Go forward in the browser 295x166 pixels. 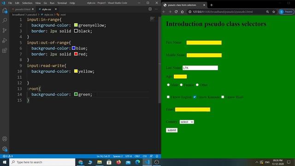[170, 12]
